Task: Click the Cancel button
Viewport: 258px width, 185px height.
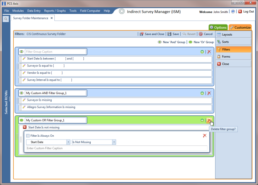Action: pyautogui.click(x=206, y=34)
